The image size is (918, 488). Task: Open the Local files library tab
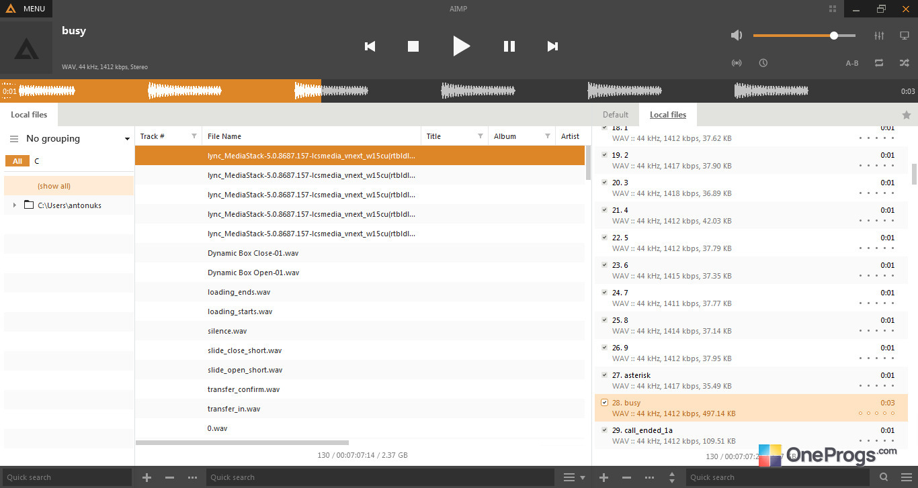29,115
